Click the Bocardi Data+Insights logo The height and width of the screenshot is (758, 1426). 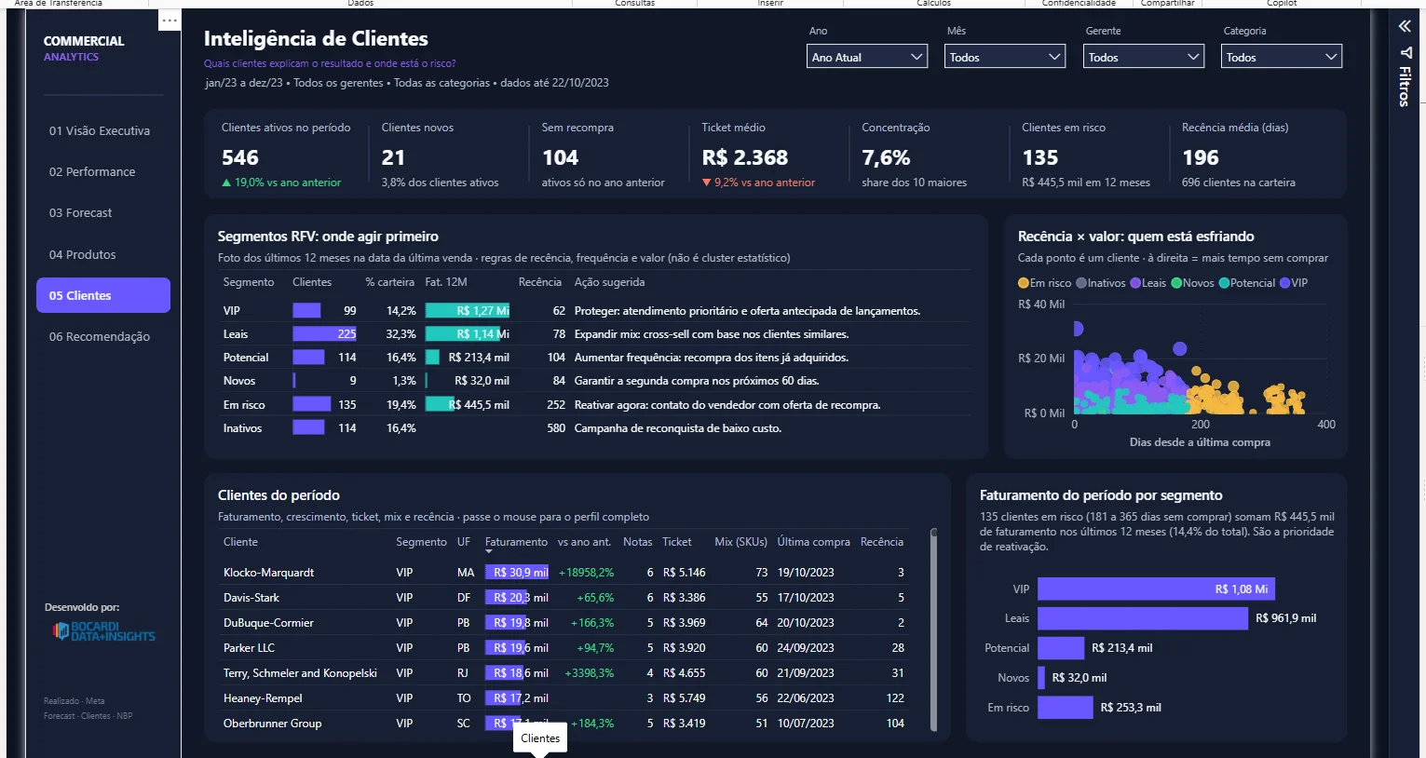(104, 631)
